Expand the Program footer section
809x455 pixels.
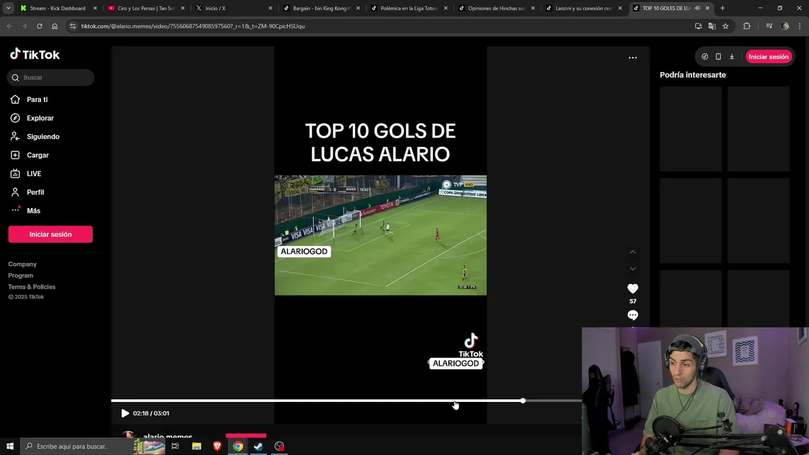21,276
